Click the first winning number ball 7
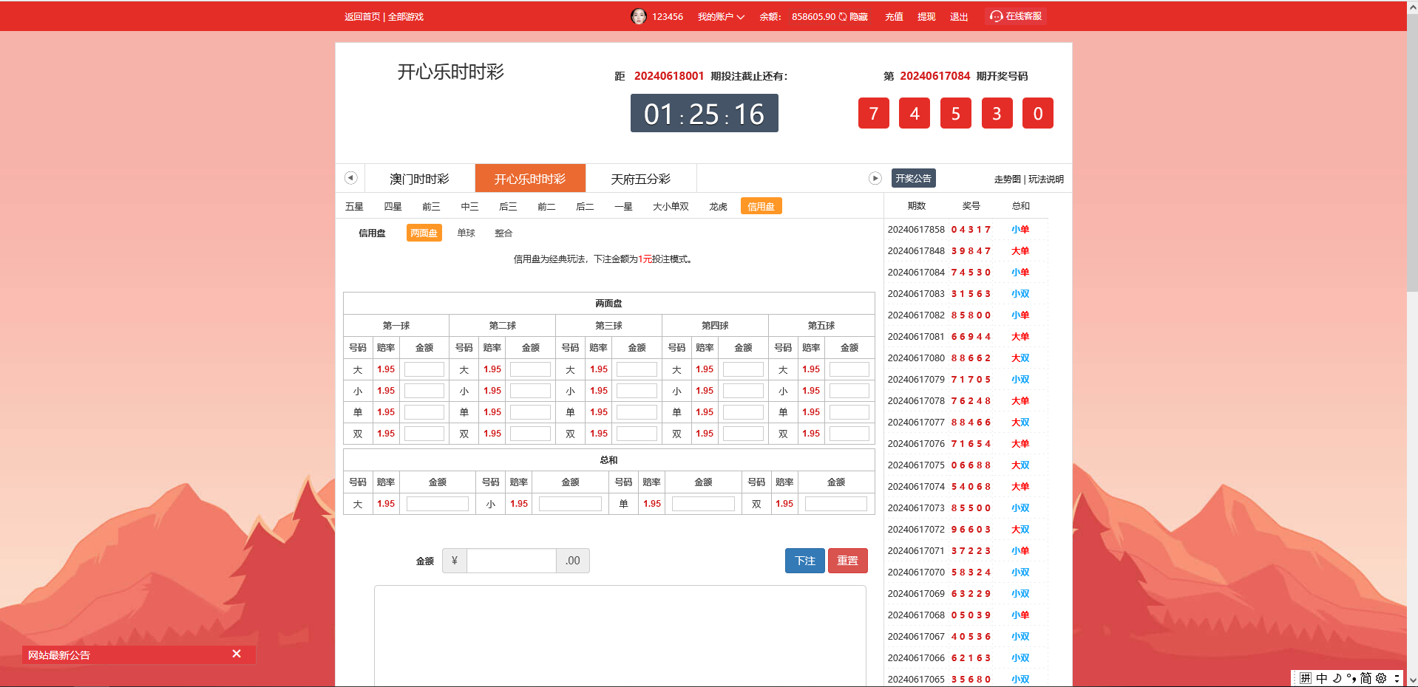1418x687 pixels. pyautogui.click(x=874, y=113)
